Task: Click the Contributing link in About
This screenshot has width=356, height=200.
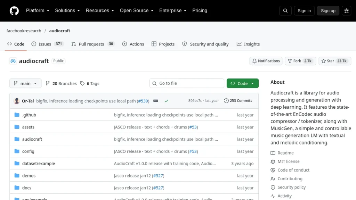Action: coord(290,179)
